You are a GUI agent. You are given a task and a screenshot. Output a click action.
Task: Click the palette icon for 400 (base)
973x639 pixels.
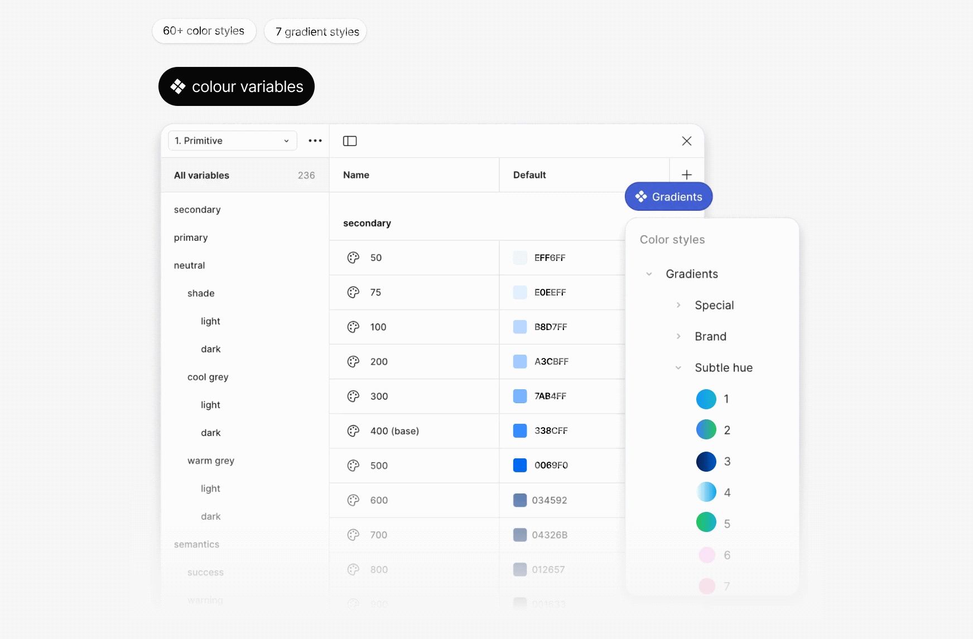pos(353,430)
